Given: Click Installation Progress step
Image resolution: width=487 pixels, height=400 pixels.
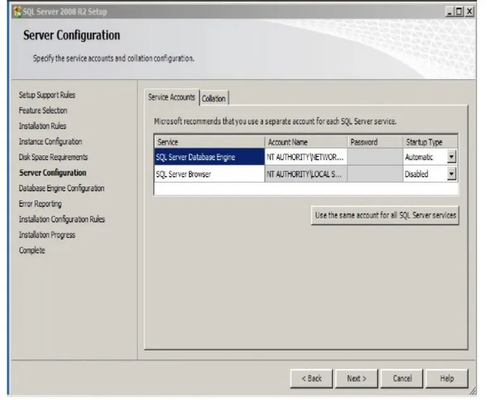Looking at the screenshot, I should [x=47, y=235].
